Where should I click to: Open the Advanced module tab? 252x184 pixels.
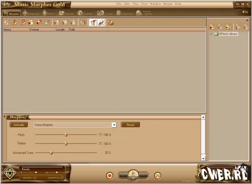coord(31,13)
